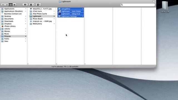Switch Finder to icon view

(3, 5)
